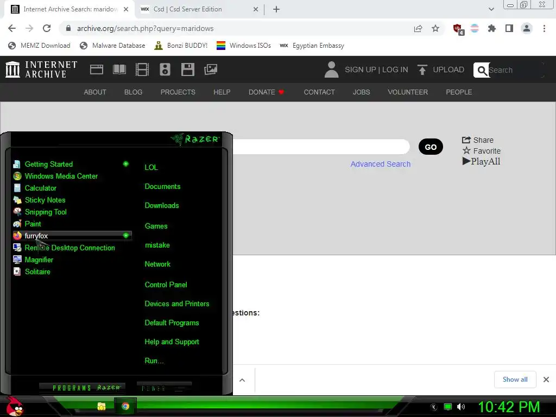Click the Angry Birds start button
Viewport: 556px width, 417px height.
pos(15,407)
